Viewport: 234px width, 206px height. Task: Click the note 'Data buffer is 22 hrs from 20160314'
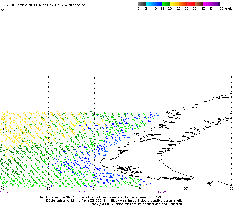(x=77, y=201)
